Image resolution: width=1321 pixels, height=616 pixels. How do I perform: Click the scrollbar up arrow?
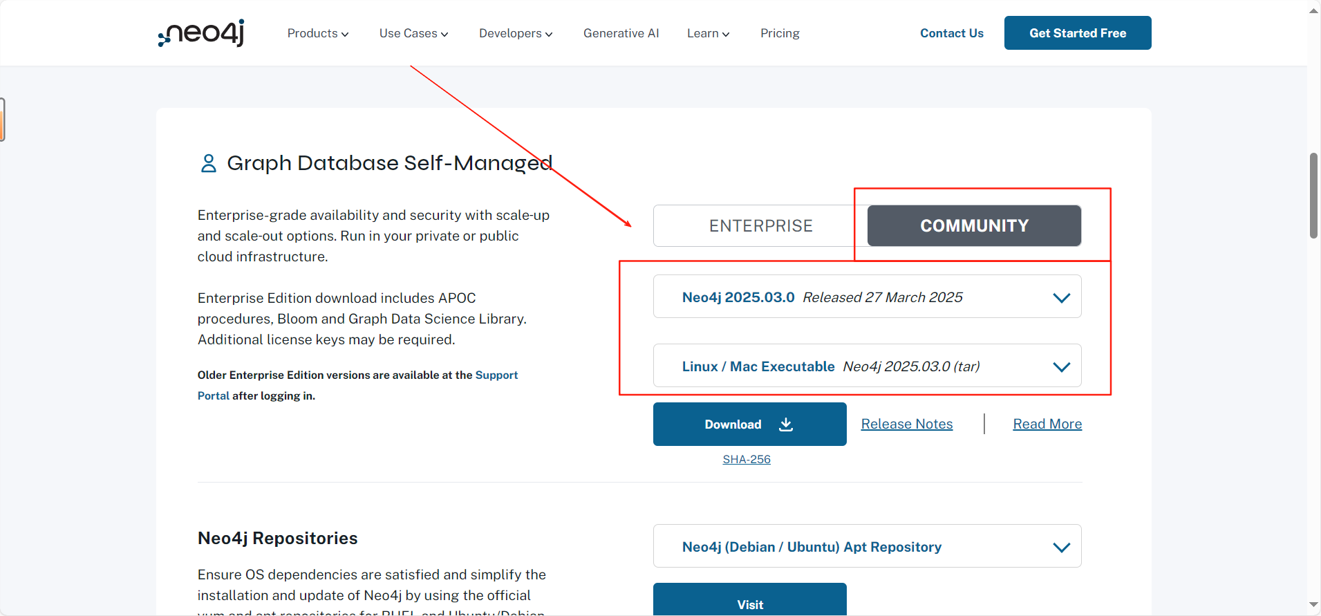1313,11
